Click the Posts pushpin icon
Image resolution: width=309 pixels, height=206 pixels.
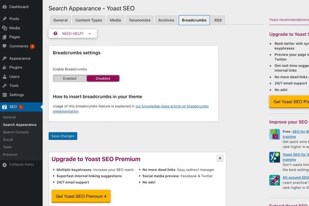tap(5, 19)
